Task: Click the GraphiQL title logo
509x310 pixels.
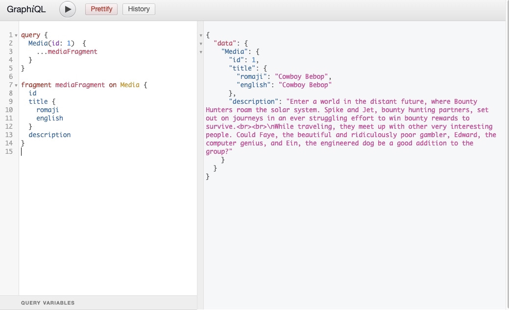Action: point(26,9)
